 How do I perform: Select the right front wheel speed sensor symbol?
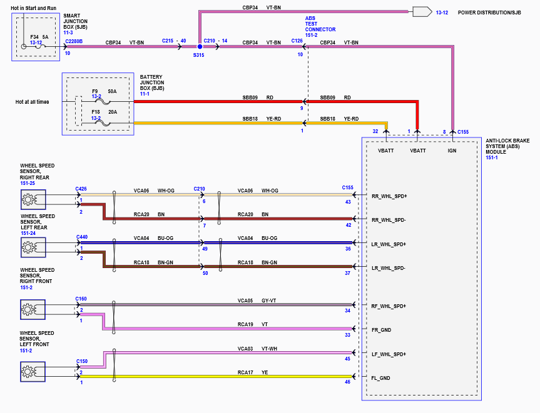29,309
